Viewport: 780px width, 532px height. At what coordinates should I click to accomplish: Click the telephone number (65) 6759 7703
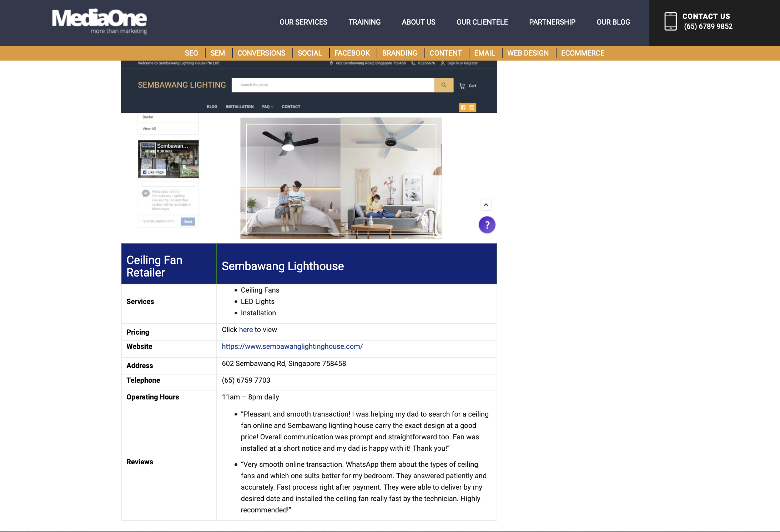246,380
